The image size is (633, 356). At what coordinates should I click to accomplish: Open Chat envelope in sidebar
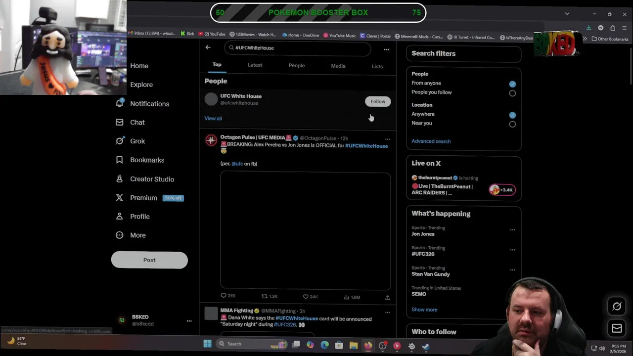pos(119,122)
